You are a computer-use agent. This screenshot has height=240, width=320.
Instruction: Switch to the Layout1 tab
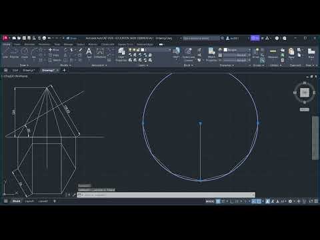pyautogui.click(x=29, y=201)
